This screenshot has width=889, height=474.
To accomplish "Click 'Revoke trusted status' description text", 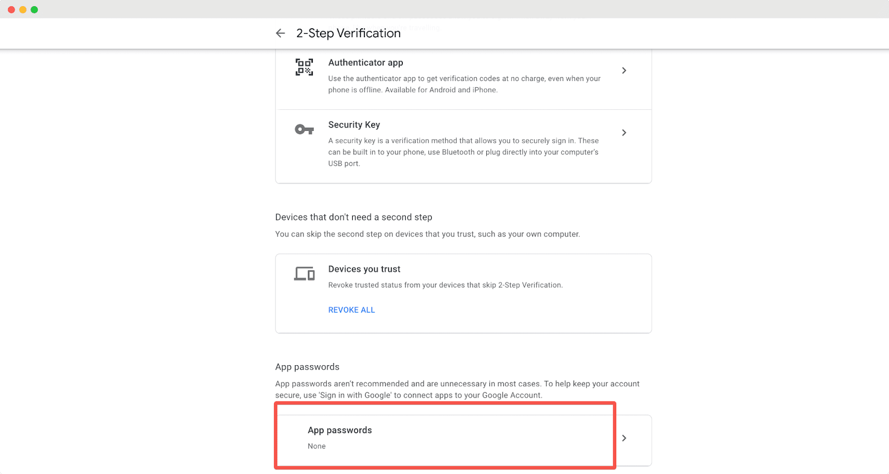I will (446, 285).
